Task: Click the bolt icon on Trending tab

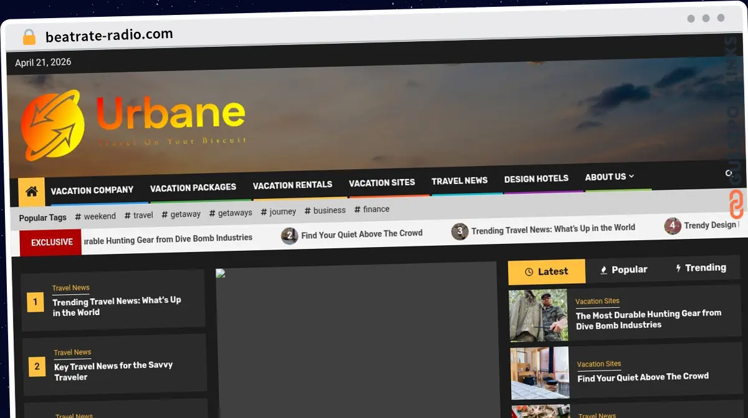Action: (678, 268)
